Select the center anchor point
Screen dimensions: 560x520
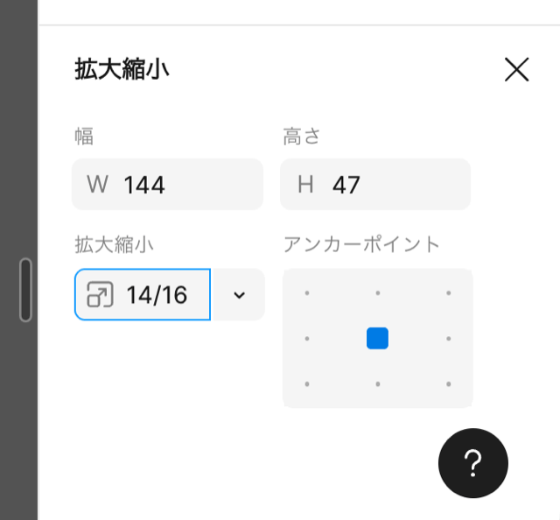click(x=377, y=338)
